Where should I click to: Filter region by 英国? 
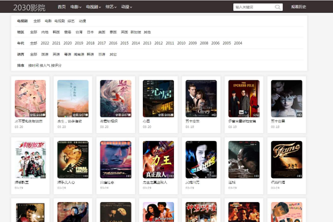pyautogui.click(x=124, y=32)
